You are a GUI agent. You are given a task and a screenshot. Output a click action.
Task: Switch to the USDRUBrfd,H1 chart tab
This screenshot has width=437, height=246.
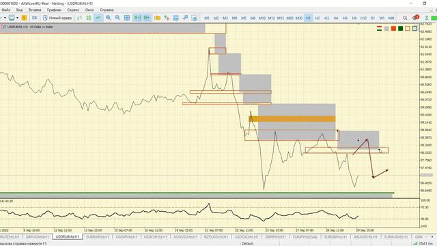68,236
